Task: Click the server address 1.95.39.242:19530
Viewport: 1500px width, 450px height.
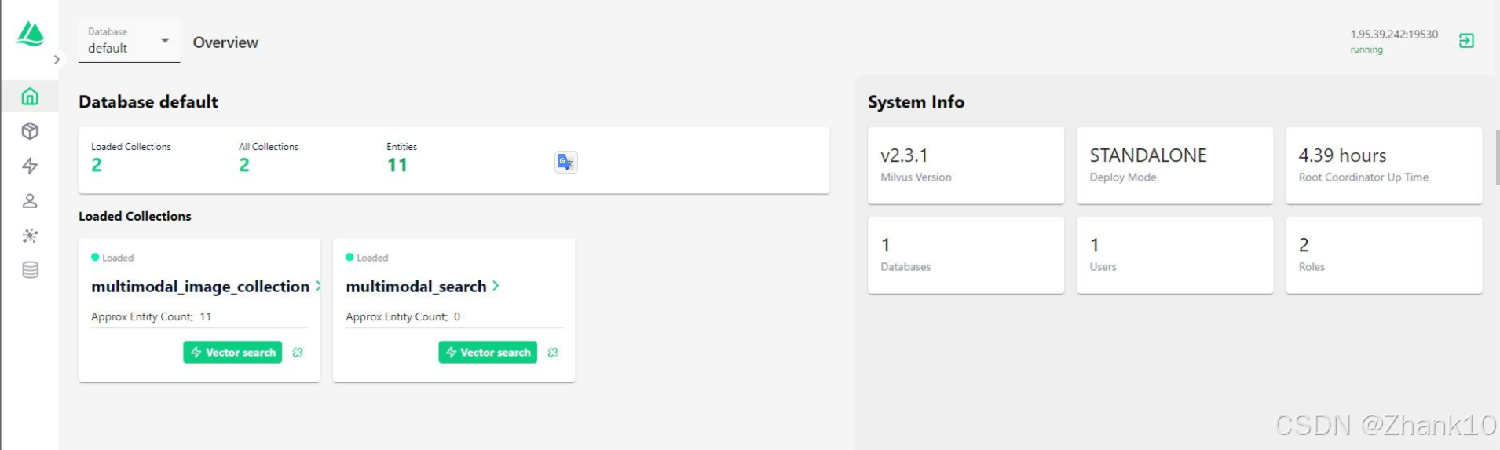Action: (1394, 35)
